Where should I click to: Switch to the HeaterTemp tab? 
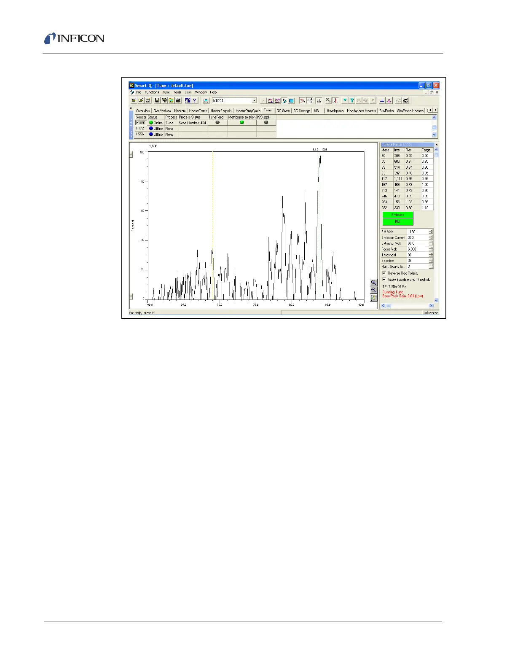[198, 110]
